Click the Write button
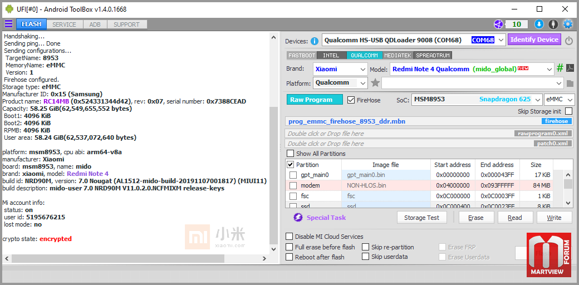579x285 pixels. tap(555, 218)
